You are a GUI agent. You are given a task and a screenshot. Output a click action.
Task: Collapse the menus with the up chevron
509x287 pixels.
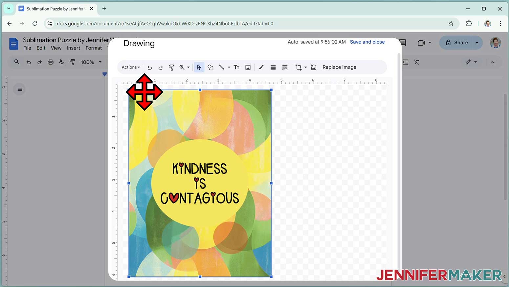point(493,62)
